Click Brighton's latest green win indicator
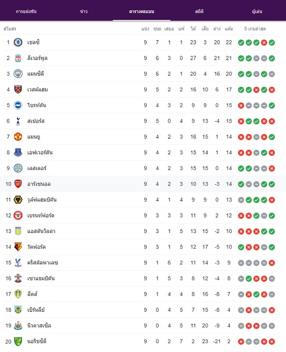 (x=272, y=106)
